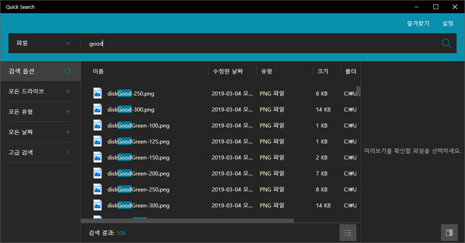Click icon of diskGoodGreen-200.png
The image size is (465, 243).
point(98,173)
